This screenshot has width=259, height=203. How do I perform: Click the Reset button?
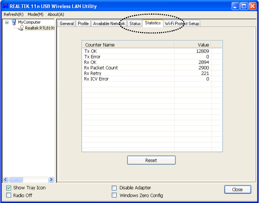[151, 160]
